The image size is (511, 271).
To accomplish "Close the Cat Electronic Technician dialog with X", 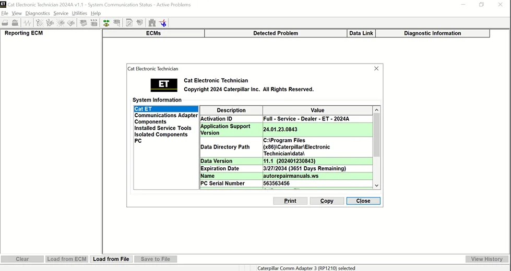I will tap(376, 68).
